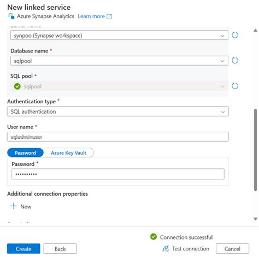Click the Test connection plug icon
Screen dimensions: 259x257
click(166, 248)
